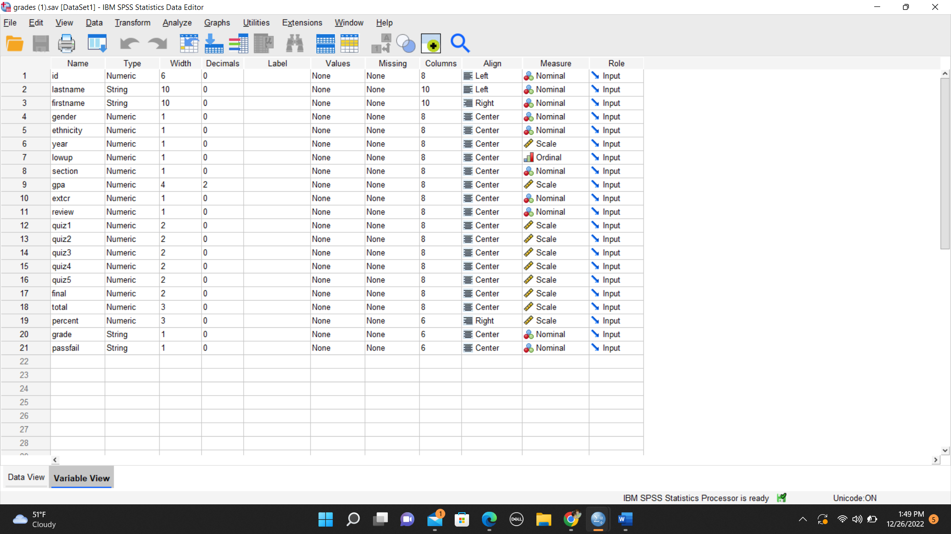Toggle Value Labels display on
Viewport: 951px width, 534px height.
pyautogui.click(x=381, y=44)
